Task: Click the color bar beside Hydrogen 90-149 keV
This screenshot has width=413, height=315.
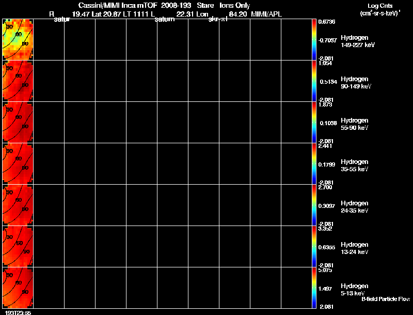Action: [x=314, y=81]
